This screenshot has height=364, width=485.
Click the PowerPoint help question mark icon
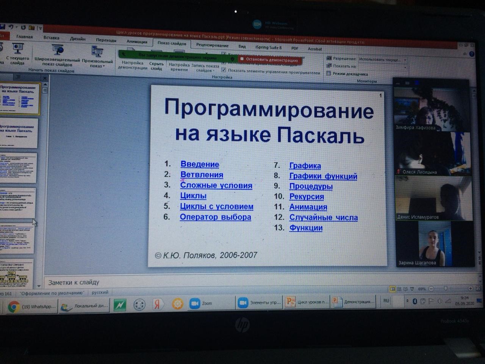point(472,54)
